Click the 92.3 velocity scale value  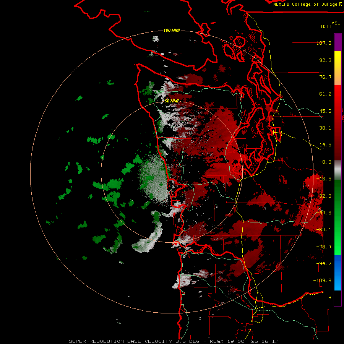click(x=325, y=60)
